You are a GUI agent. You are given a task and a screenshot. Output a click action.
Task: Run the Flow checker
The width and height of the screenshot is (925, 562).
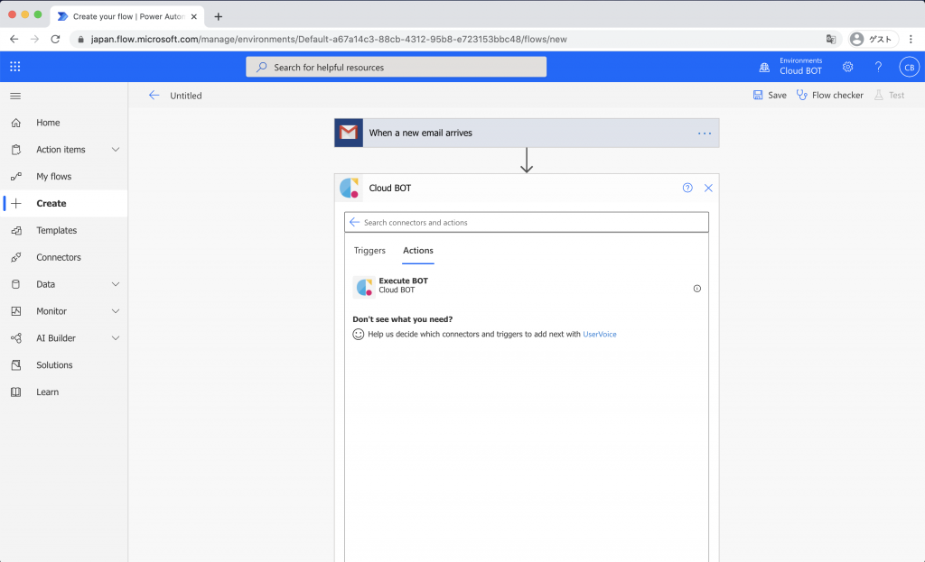coord(829,96)
